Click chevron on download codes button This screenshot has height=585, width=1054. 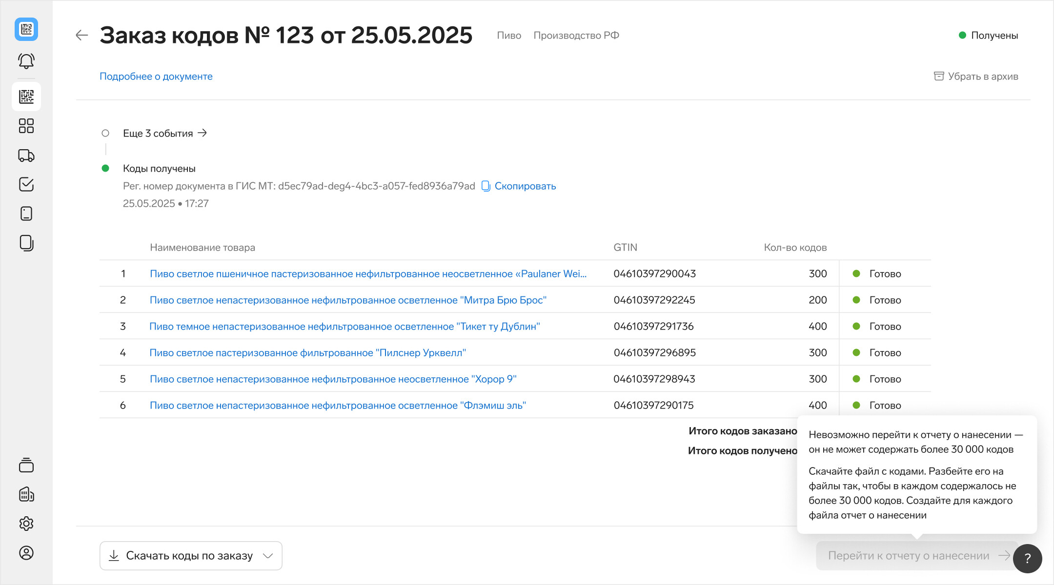tap(268, 556)
